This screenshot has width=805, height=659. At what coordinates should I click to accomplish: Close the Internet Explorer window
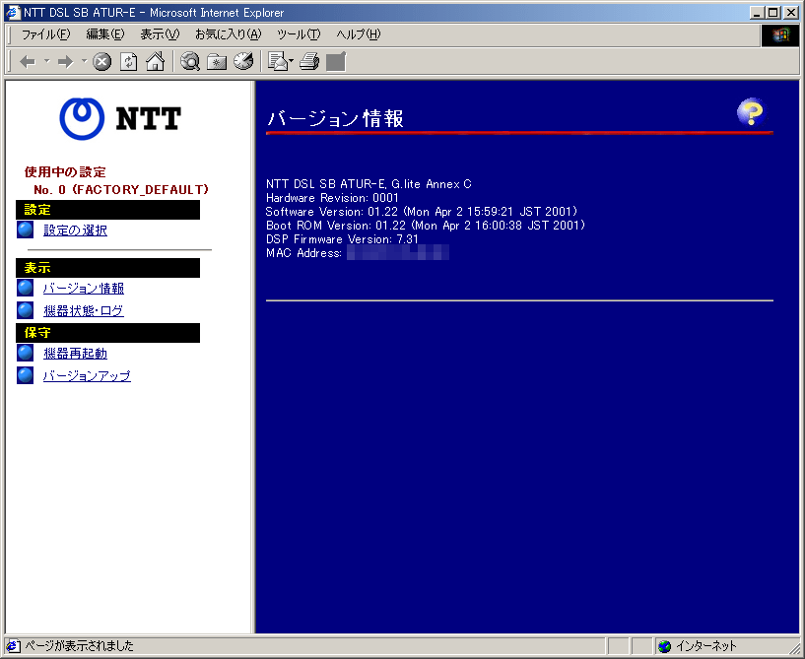791,13
